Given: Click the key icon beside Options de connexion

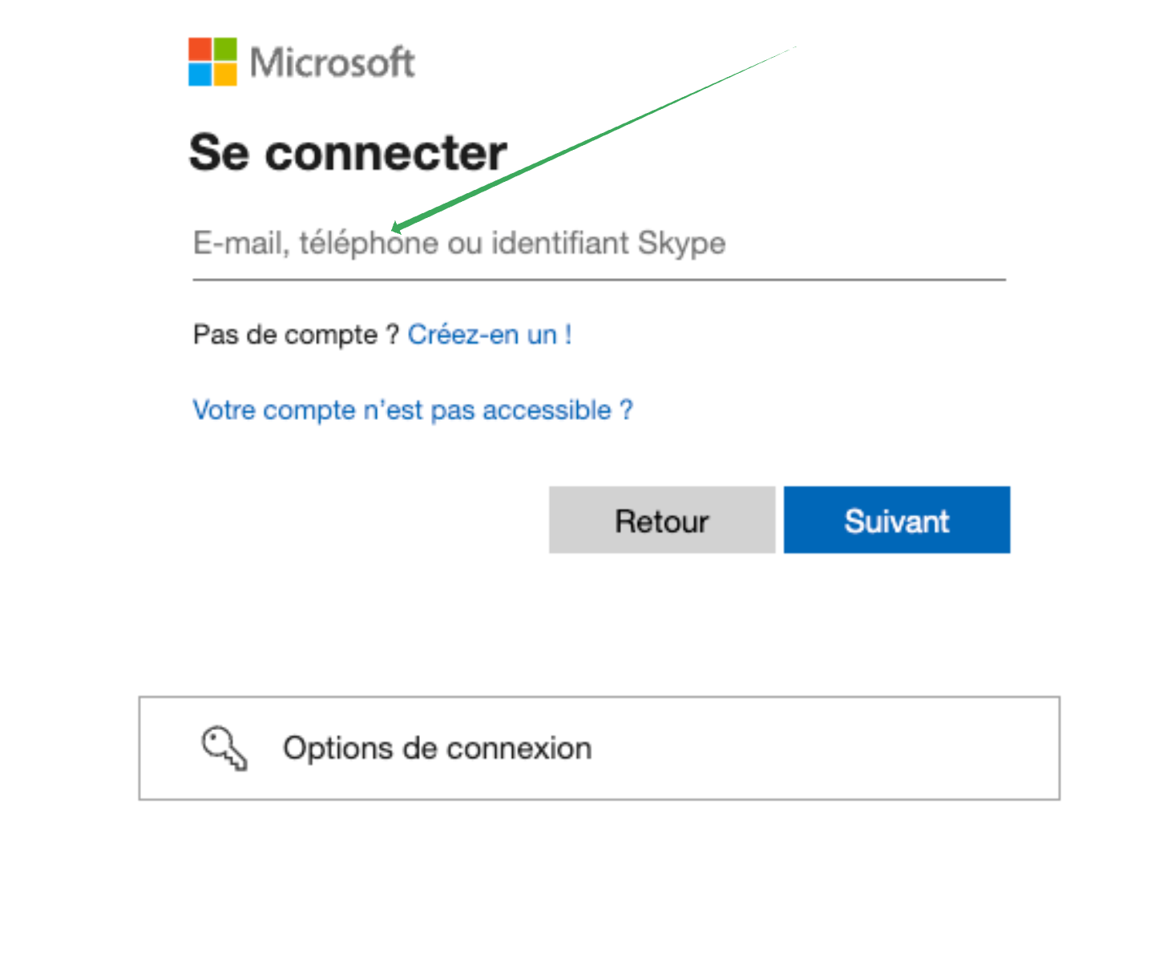Looking at the screenshot, I should click(224, 748).
